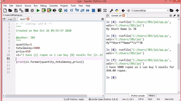Expand the working directory path dropdown

(x=168, y=11)
